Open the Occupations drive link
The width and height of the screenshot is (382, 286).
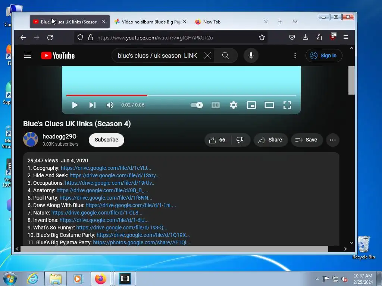click(110, 183)
